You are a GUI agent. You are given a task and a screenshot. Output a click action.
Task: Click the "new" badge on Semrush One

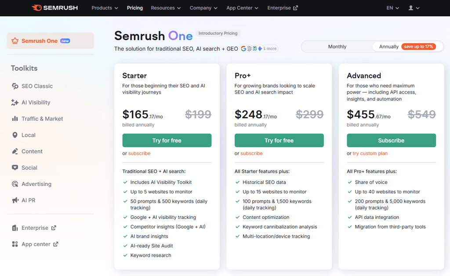(x=65, y=41)
